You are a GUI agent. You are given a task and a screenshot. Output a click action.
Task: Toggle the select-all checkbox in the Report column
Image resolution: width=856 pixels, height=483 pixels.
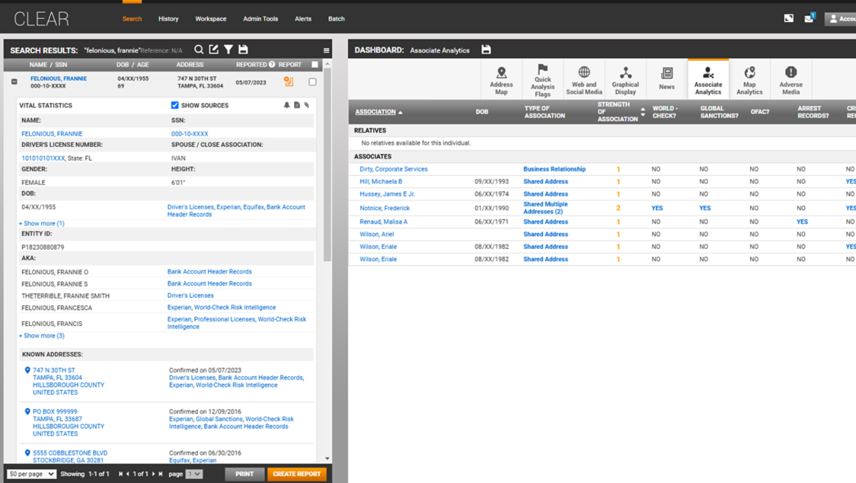coord(315,65)
